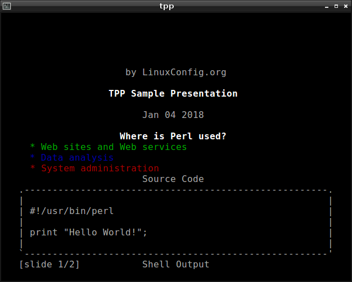Viewport: 352px width, 282px height.
Task: Click the '#!/usr/bin/perl' shebang line
Action: [x=71, y=211]
